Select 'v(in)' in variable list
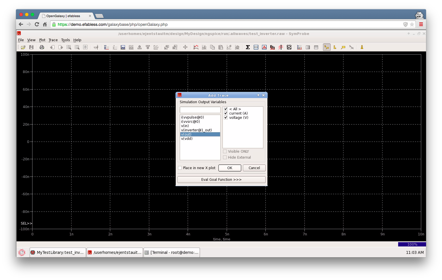The image size is (442, 280). tap(200, 126)
